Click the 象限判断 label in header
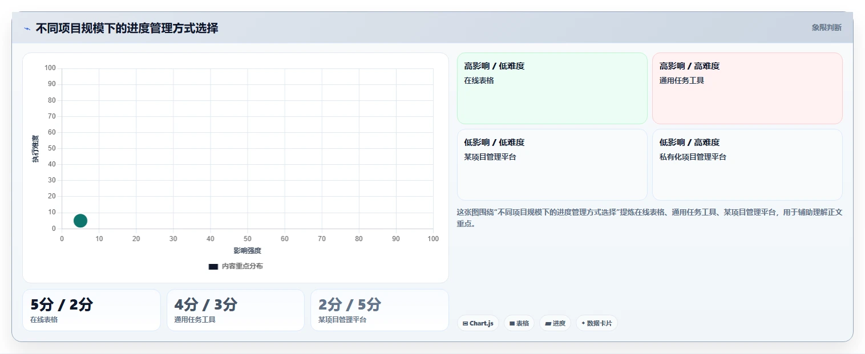The width and height of the screenshot is (865, 354). coord(826,27)
